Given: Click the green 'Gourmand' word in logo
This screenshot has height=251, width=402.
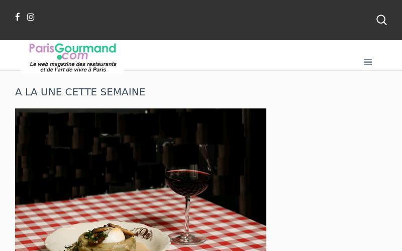Looking at the screenshot, I should coord(85,48).
